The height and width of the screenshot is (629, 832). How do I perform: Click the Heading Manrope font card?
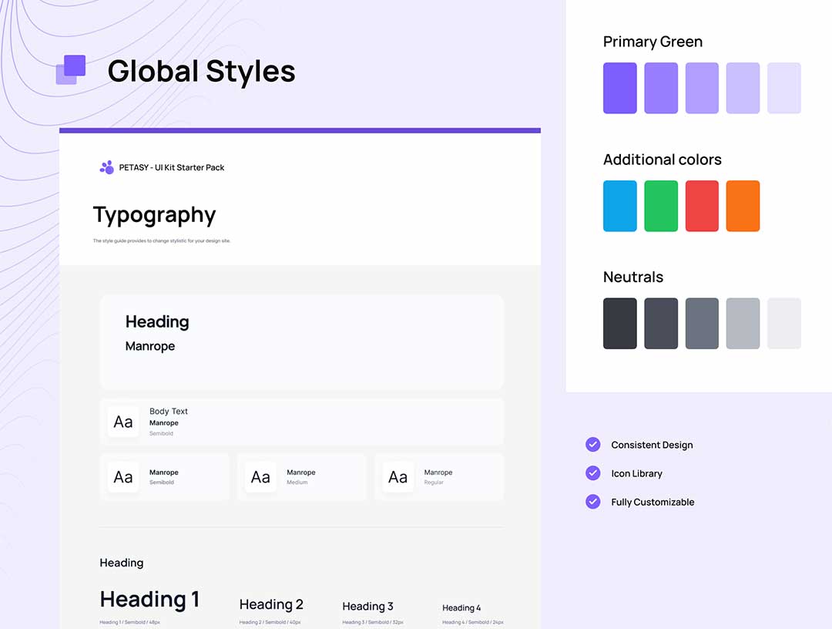(301, 341)
